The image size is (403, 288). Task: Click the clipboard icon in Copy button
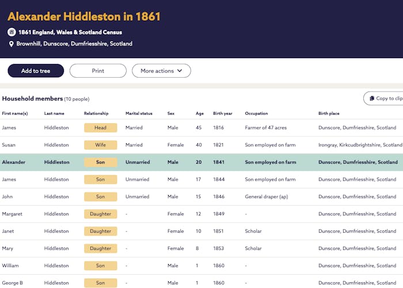click(372, 98)
